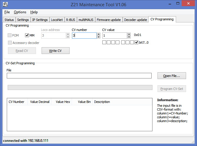Screen dimensions: 197x146
Task: Sort by the Value Bin column header
Action: click(82, 102)
